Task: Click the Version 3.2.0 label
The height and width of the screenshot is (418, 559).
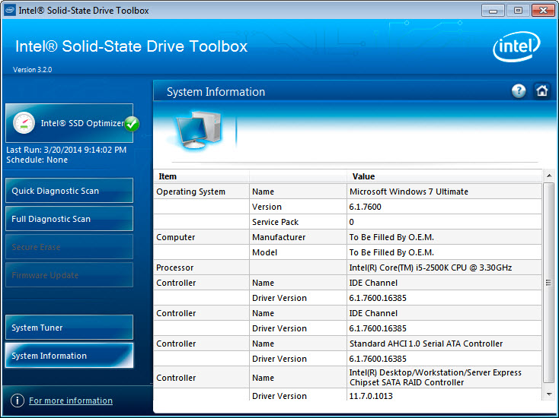Action: click(33, 70)
